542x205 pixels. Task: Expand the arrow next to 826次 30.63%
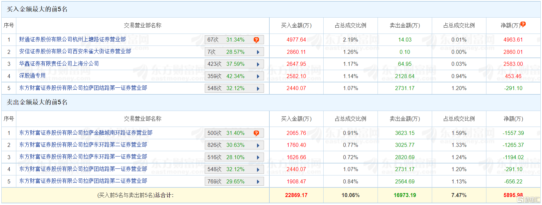click(258, 145)
